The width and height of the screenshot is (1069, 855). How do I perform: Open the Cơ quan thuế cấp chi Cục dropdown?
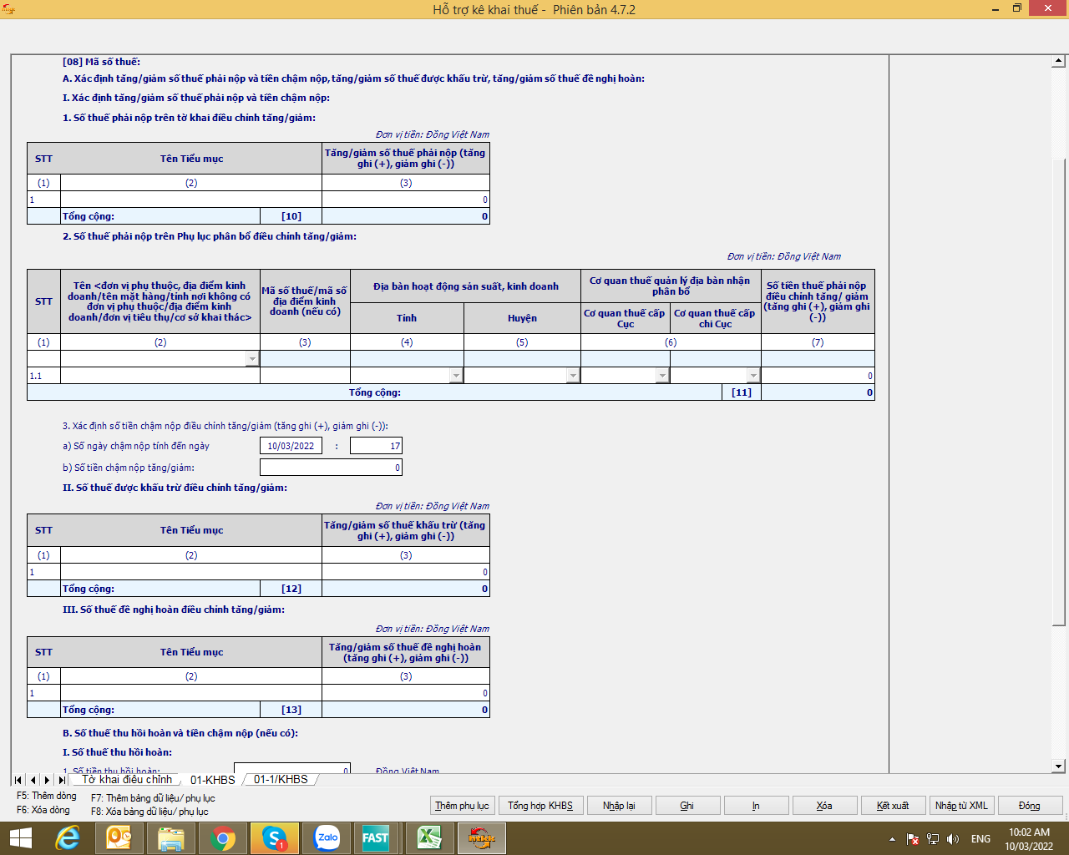(753, 376)
